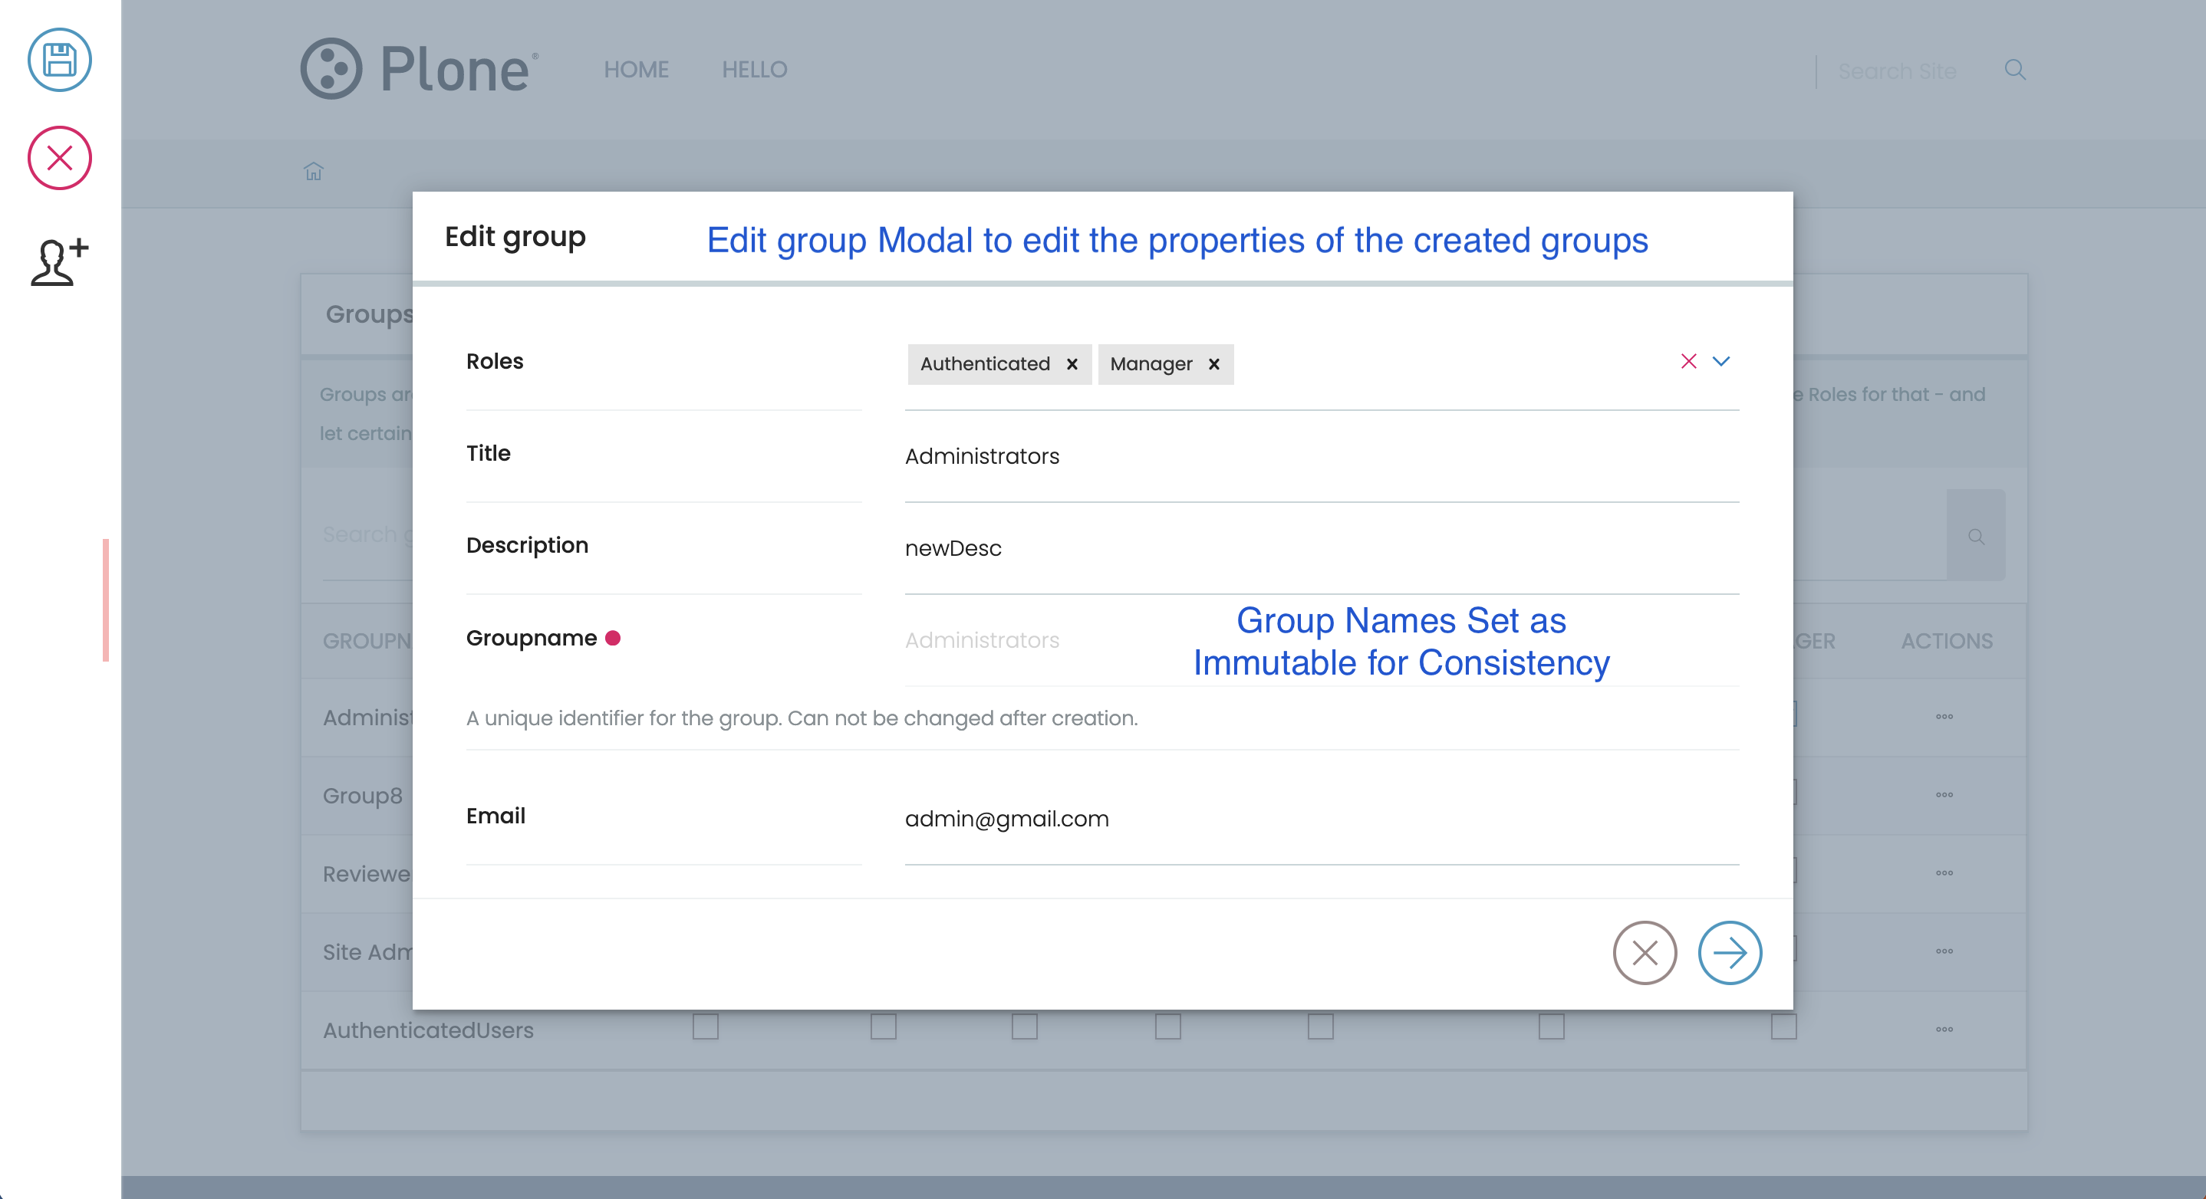This screenshot has width=2206, height=1199.
Task: Open actions menu for Reviewers row
Action: tap(1944, 873)
